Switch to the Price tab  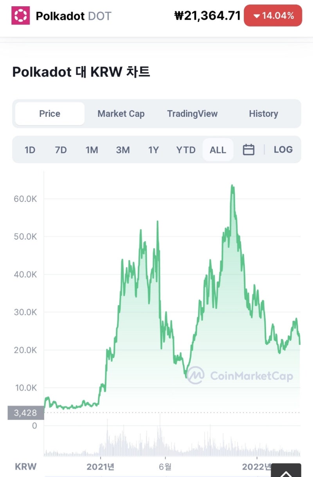(x=50, y=114)
